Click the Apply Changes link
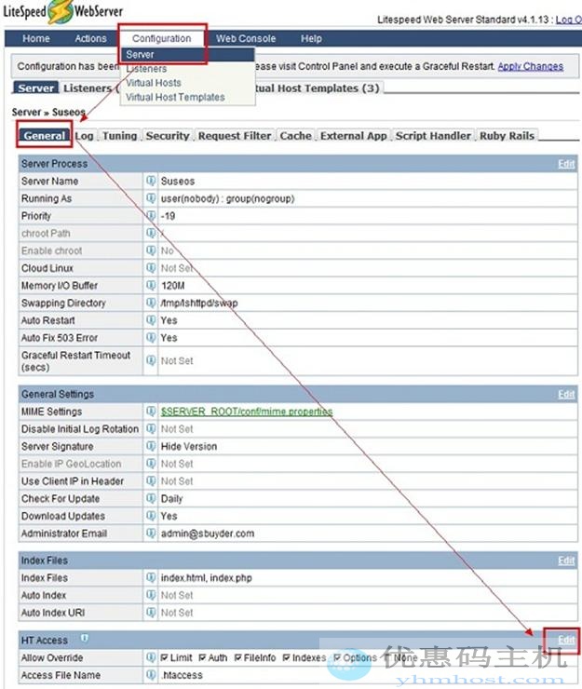The image size is (582, 689). [530, 66]
